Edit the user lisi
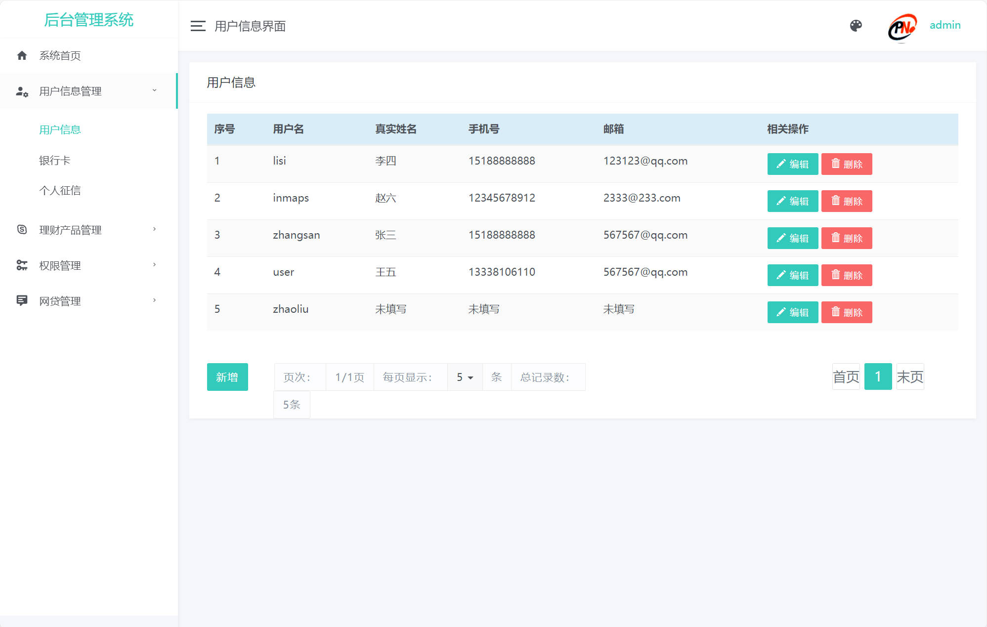987x627 pixels. pyautogui.click(x=792, y=164)
